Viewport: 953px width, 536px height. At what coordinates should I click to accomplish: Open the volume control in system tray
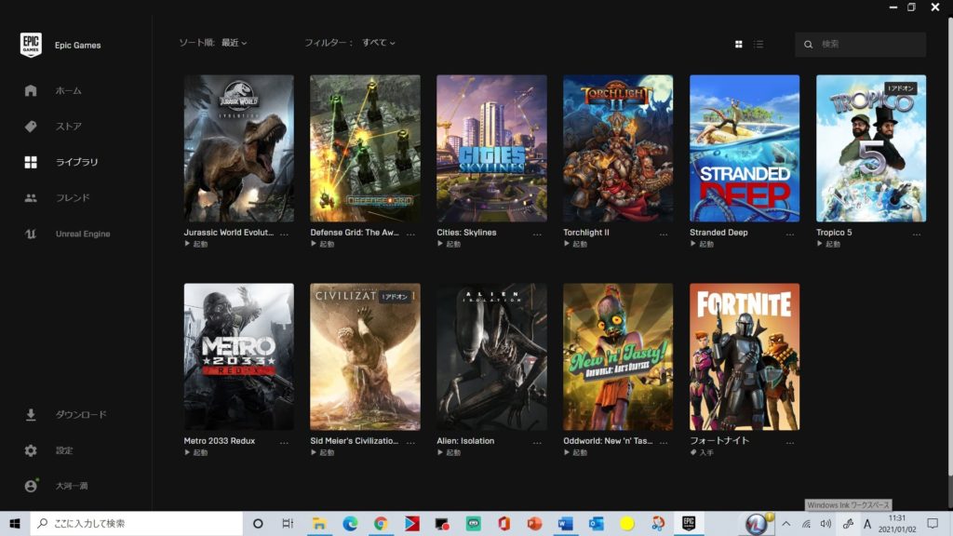tap(826, 524)
